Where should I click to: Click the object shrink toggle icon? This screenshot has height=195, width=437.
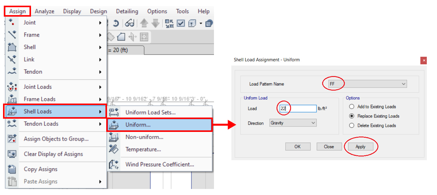tap(169, 23)
